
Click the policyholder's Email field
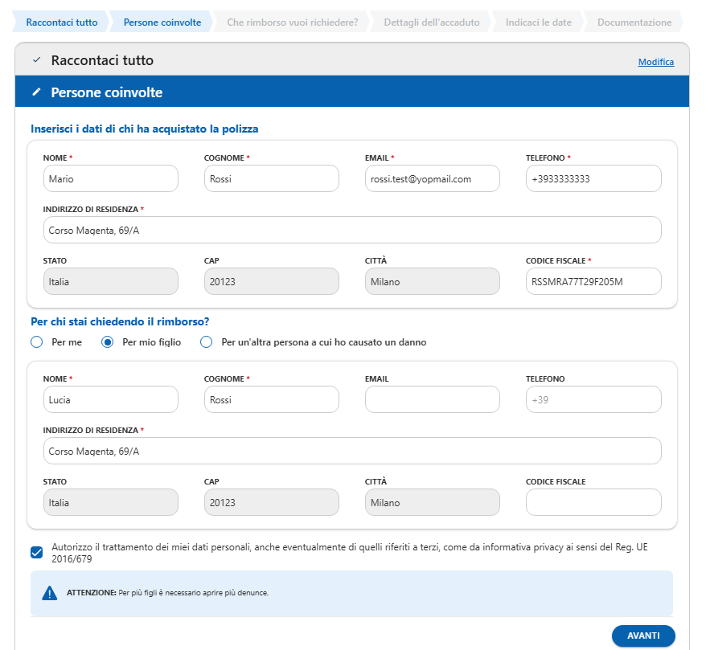pos(432,178)
